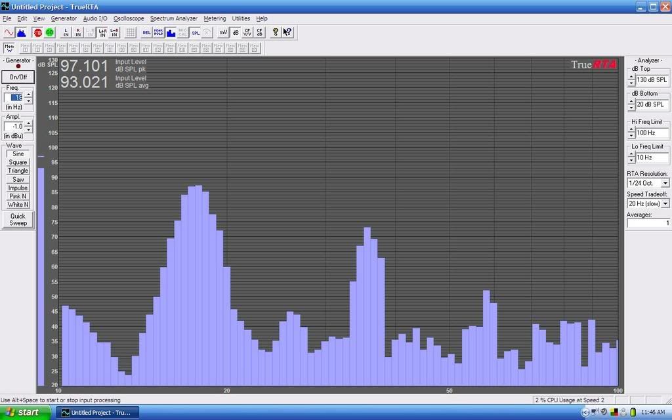The width and height of the screenshot is (672, 420).
Task: Click the red STOP toolbar button
Action: (37, 33)
